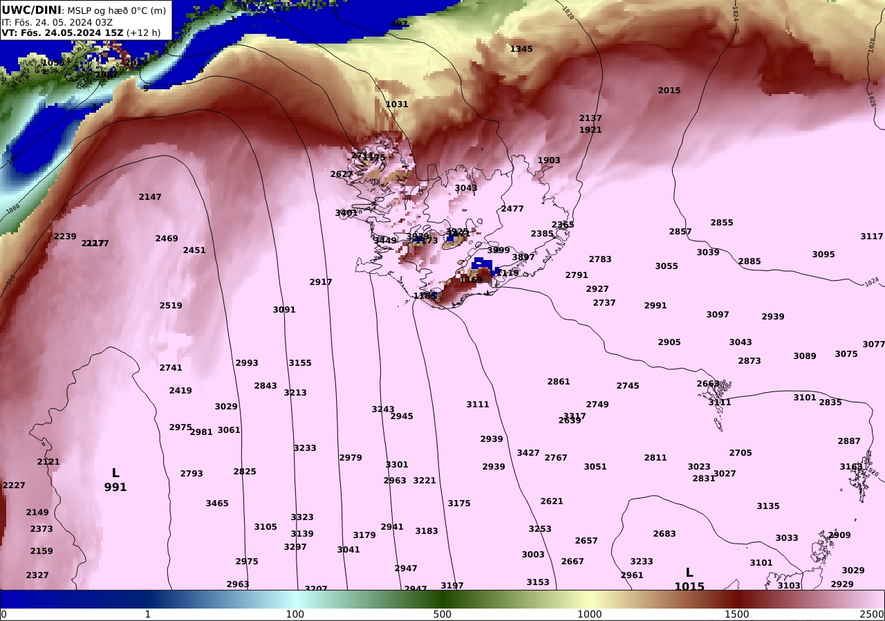Click the map value '3117'

(x=872, y=237)
